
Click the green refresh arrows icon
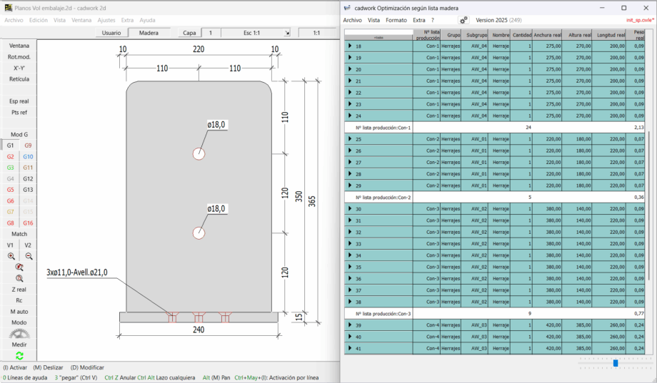(19, 355)
